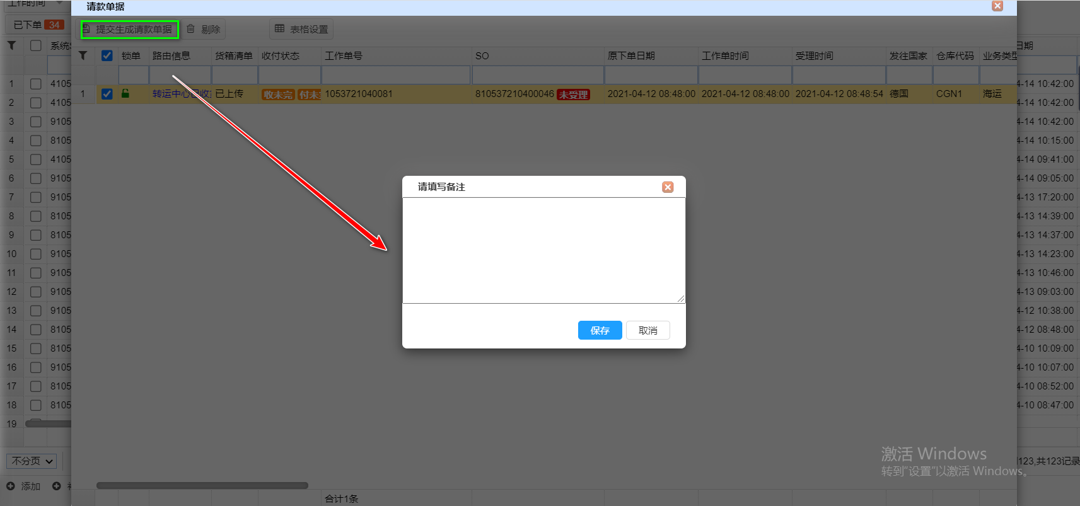Open 表格设置 via its grid icon
The height and width of the screenshot is (506, 1080).
(280, 29)
